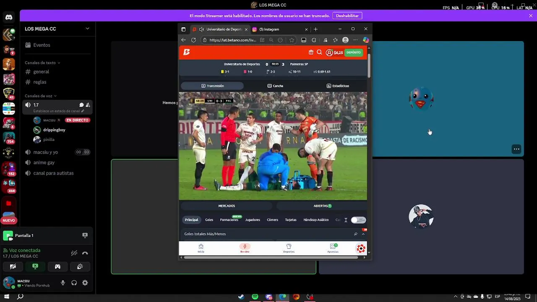
Task: Switch to Instagram browser tab
Action: 280,29
